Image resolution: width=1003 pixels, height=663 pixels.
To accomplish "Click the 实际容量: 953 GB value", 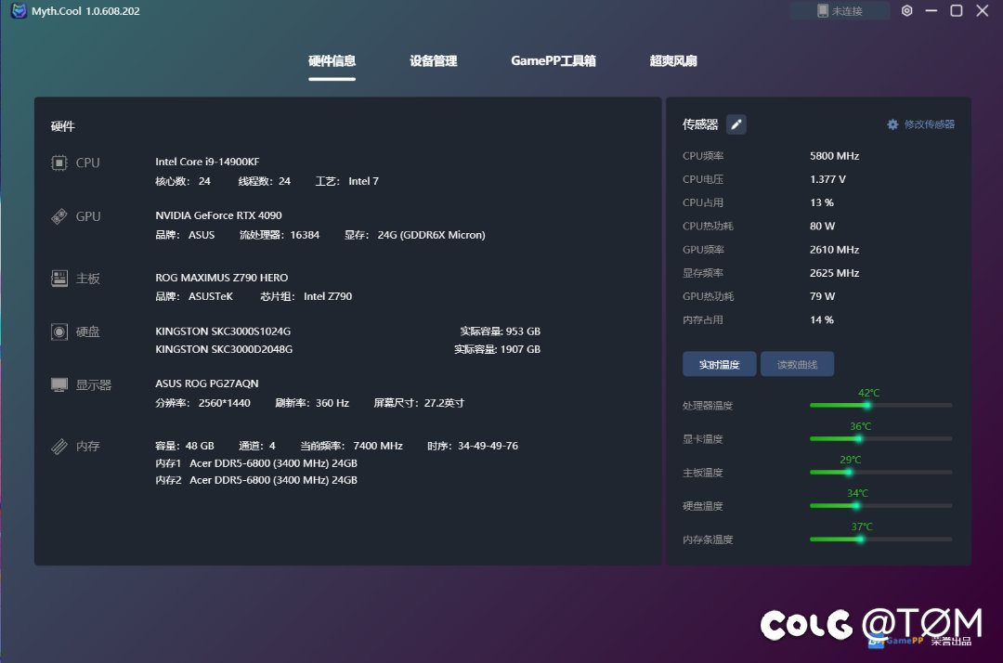I will click(501, 331).
